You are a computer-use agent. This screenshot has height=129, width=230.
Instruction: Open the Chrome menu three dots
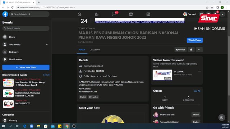227,8
